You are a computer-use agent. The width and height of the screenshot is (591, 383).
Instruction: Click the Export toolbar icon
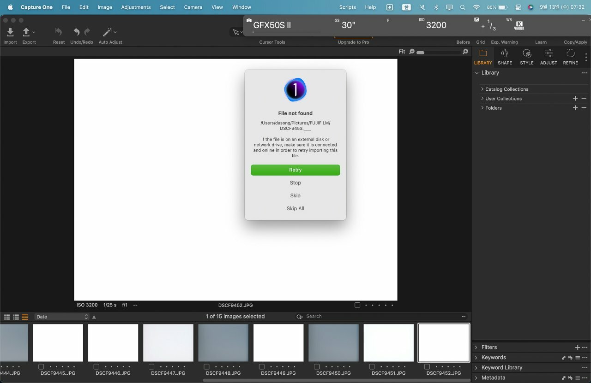pos(26,32)
